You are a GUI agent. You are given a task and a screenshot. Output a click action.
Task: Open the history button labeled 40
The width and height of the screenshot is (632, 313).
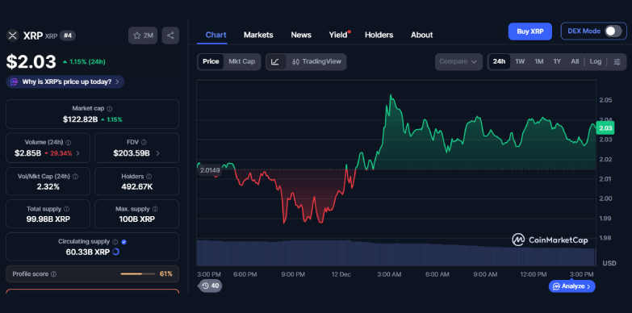pyautogui.click(x=210, y=286)
